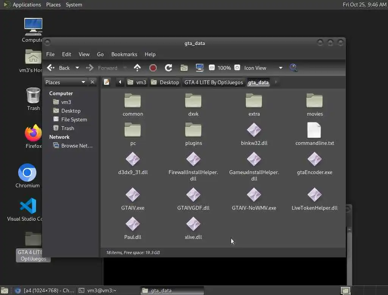
Task: Click the show desktop icon in taskbar
Action: point(5,290)
